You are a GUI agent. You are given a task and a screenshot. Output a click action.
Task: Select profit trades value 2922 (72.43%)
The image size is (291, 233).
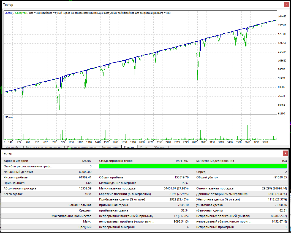[x=179, y=199]
